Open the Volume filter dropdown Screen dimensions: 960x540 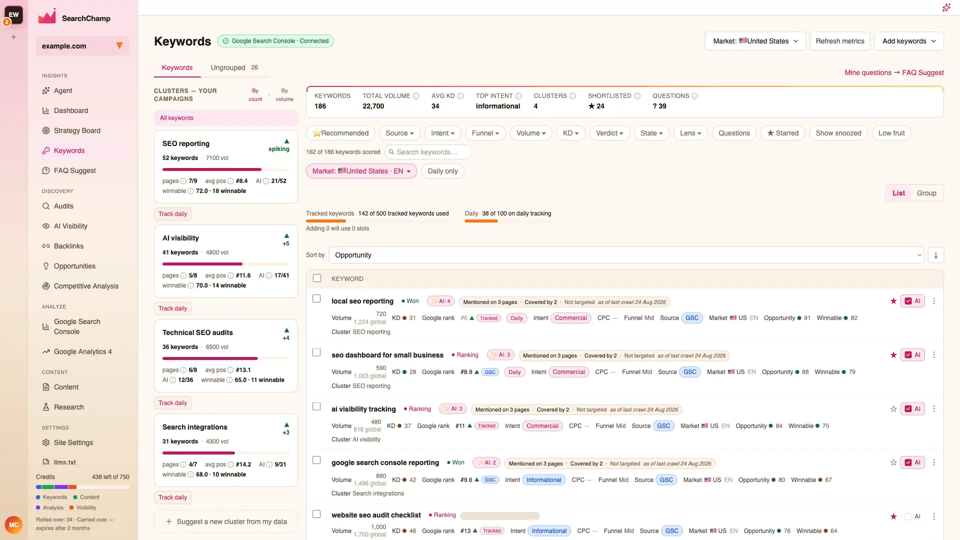pos(531,133)
